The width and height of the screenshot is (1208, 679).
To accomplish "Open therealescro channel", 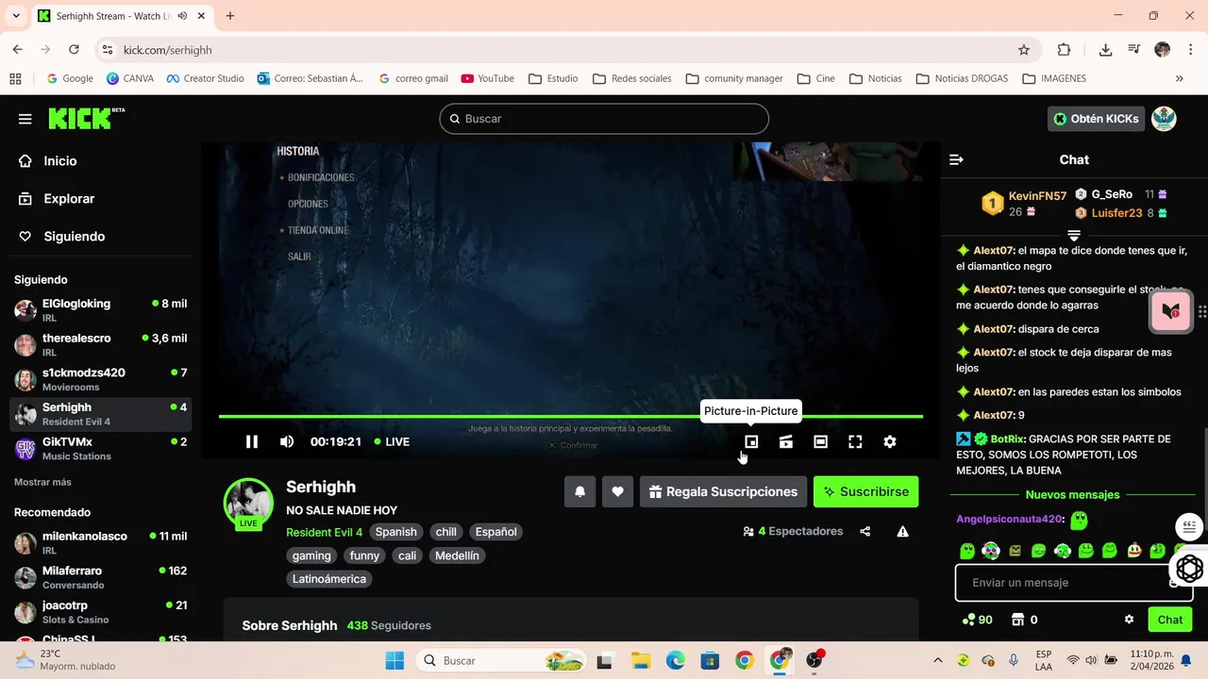I will pos(100,344).
